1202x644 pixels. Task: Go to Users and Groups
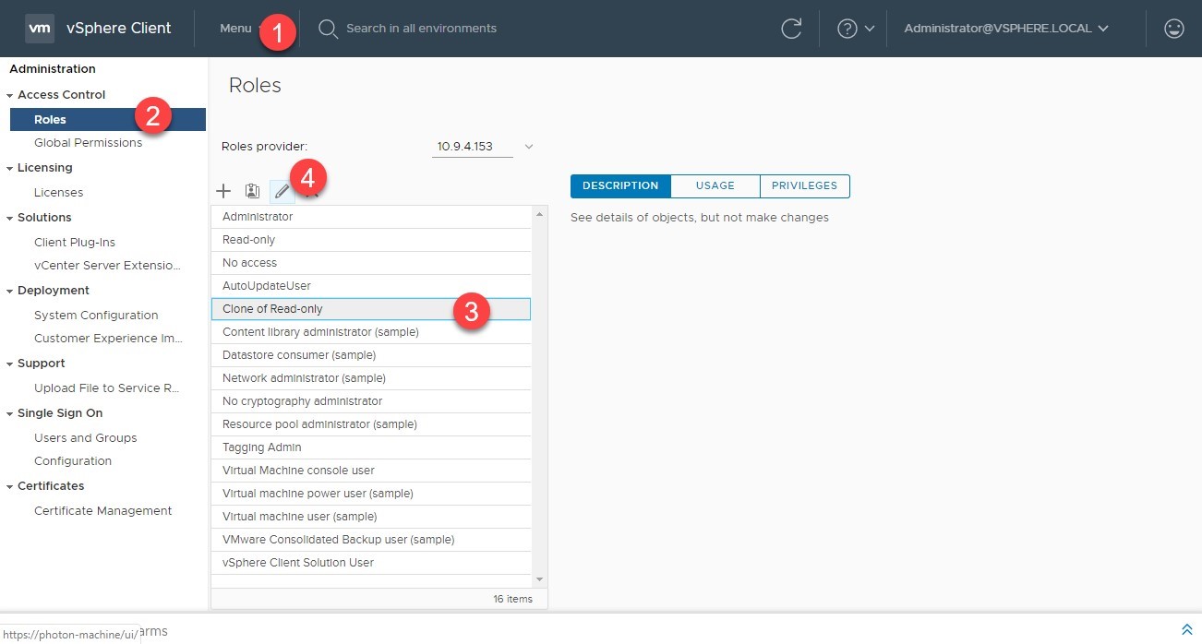[x=85, y=437]
